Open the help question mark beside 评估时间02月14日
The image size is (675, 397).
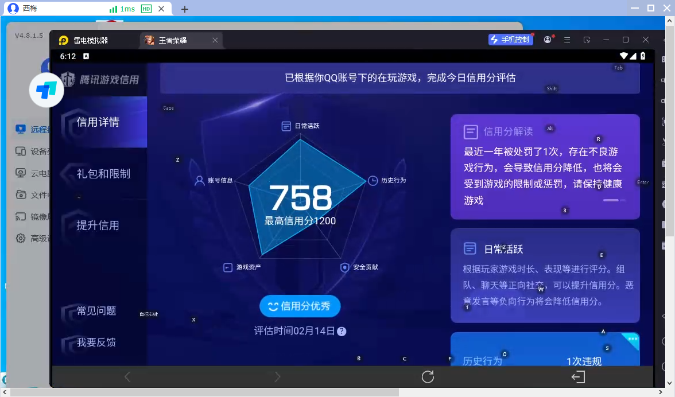343,331
